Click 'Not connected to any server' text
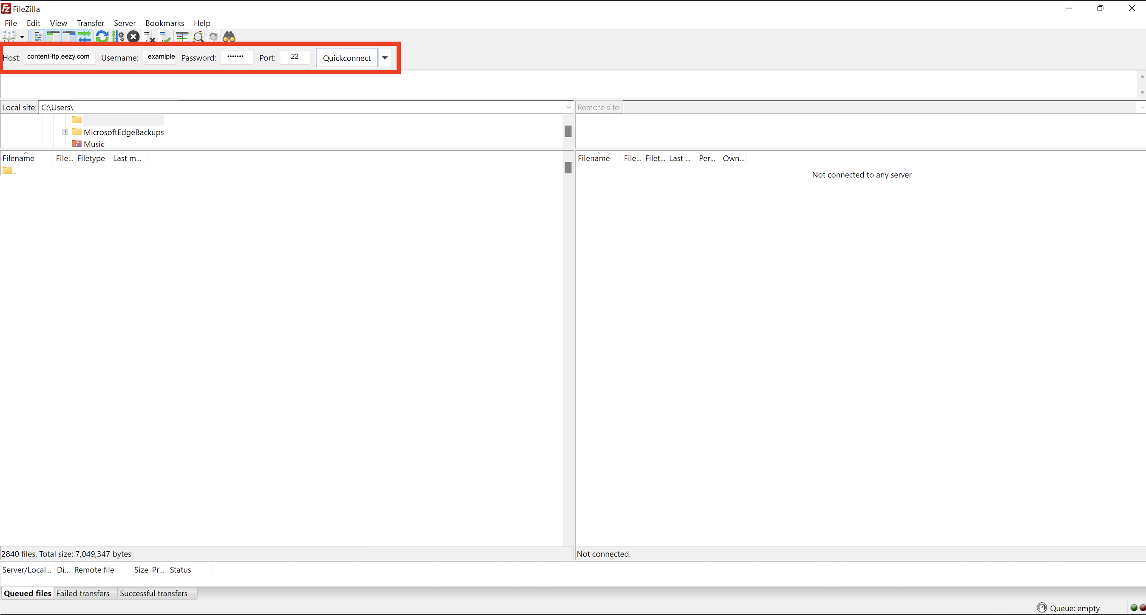 (862, 175)
